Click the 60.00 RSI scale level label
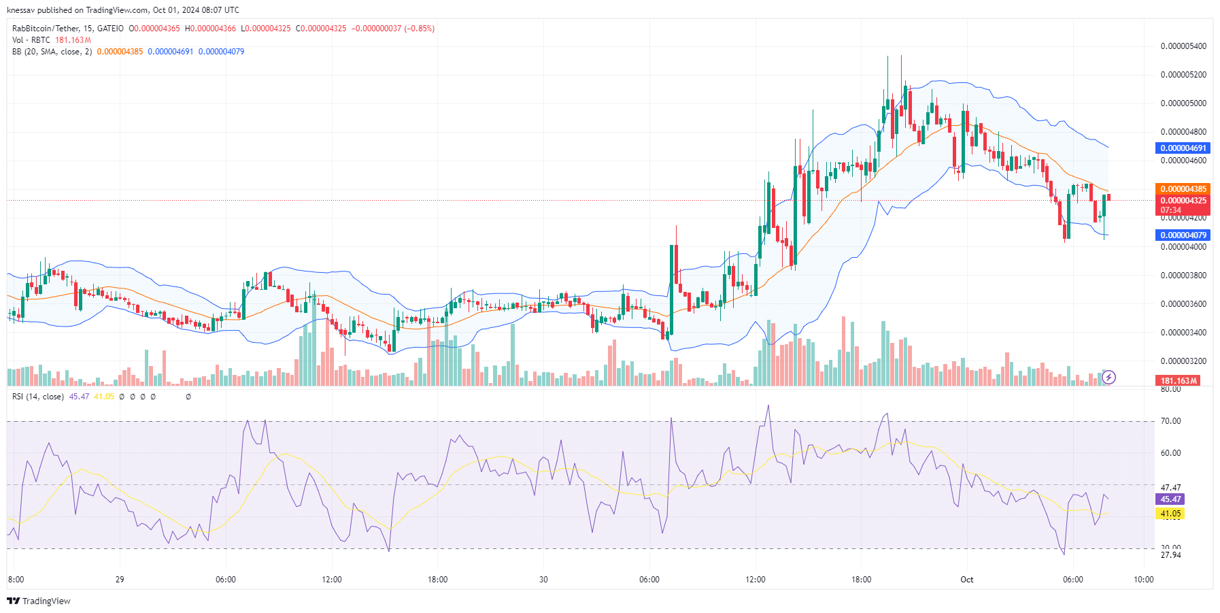 click(1170, 453)
